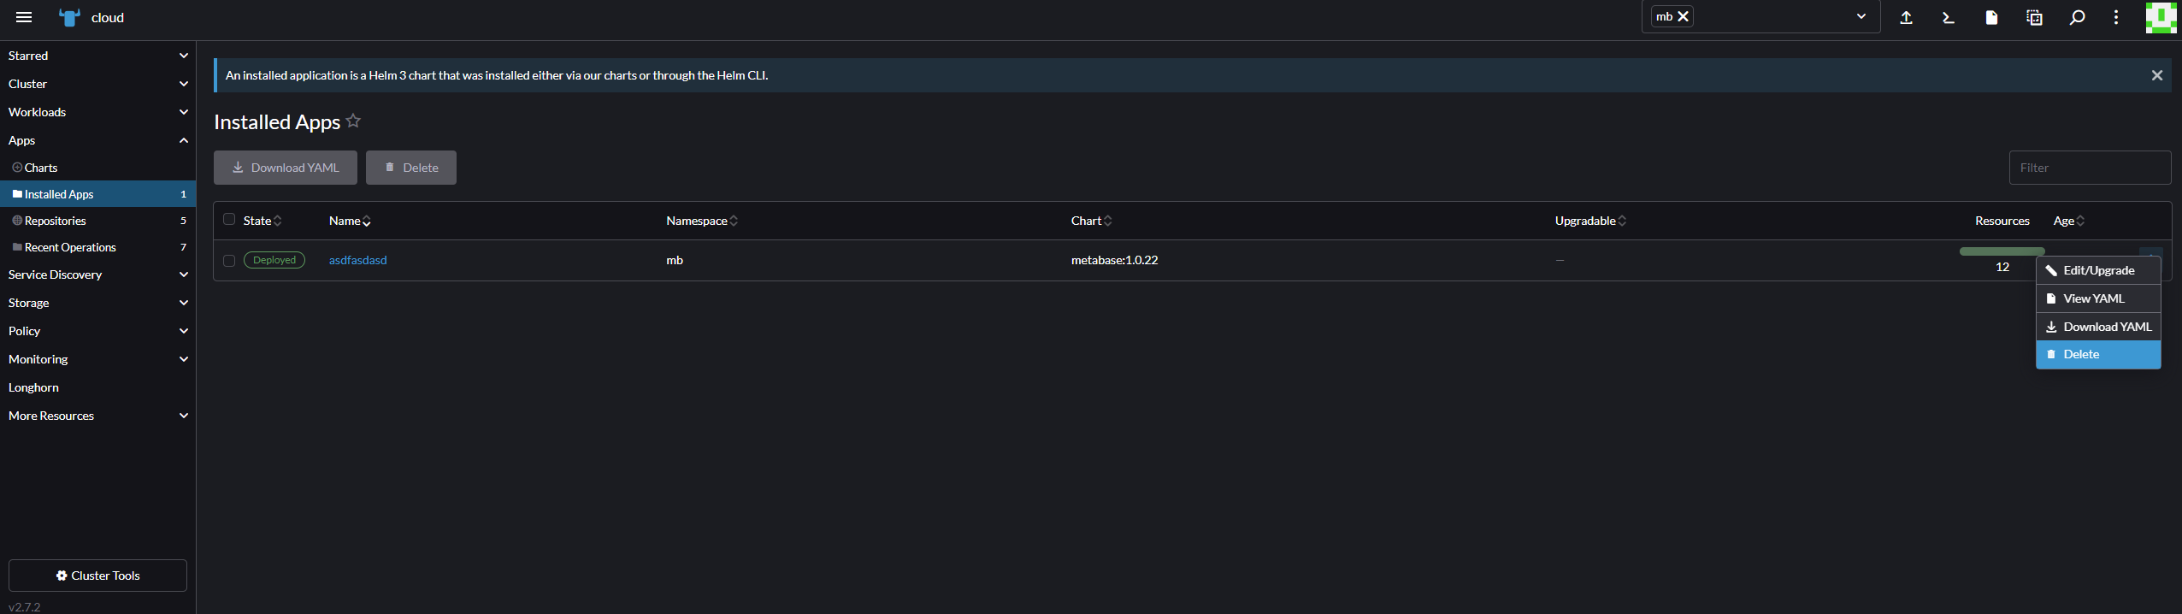Click the Cluster Tools button
This screenshot has width=2182, height=614.
(97, 576)
